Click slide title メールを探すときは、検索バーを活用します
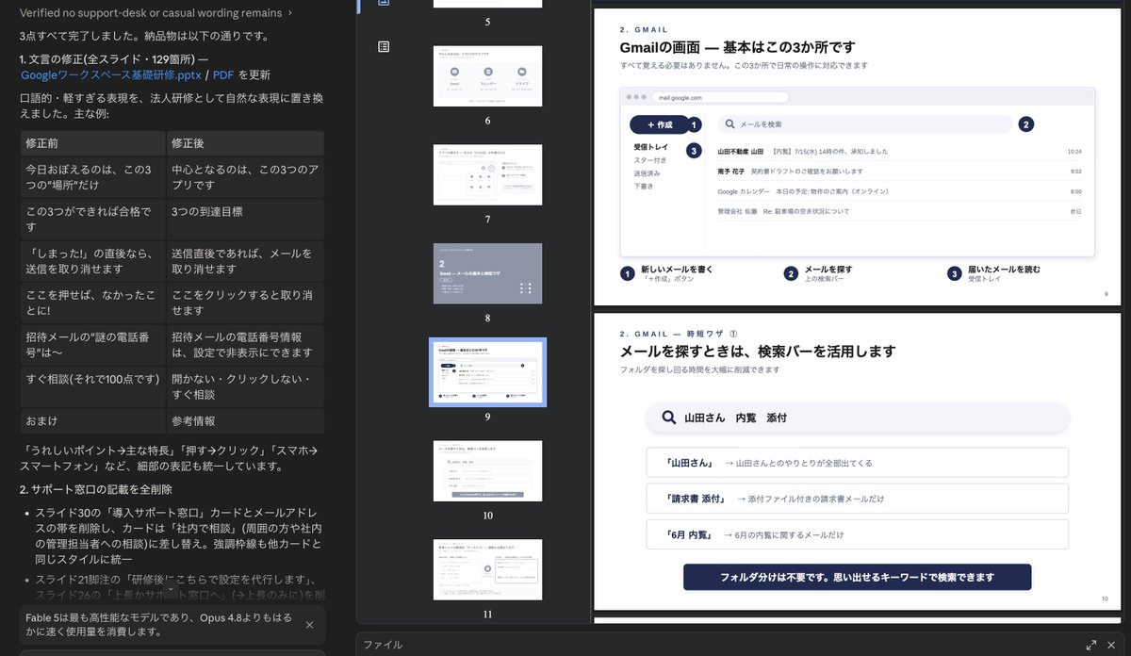Viewport: 1131px width, 656px height. 758,352
